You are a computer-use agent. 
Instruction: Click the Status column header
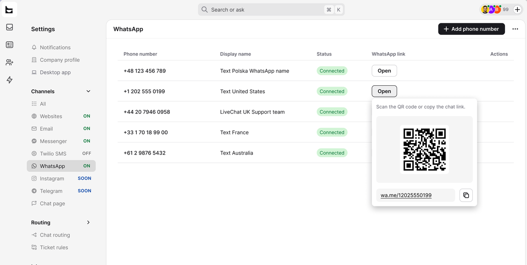[324, 54]
